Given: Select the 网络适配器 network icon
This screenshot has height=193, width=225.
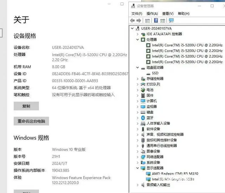Looking at the screenshot, I should [143, 157].
